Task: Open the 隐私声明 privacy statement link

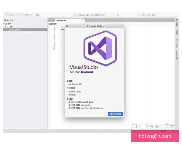Action: 72,95
